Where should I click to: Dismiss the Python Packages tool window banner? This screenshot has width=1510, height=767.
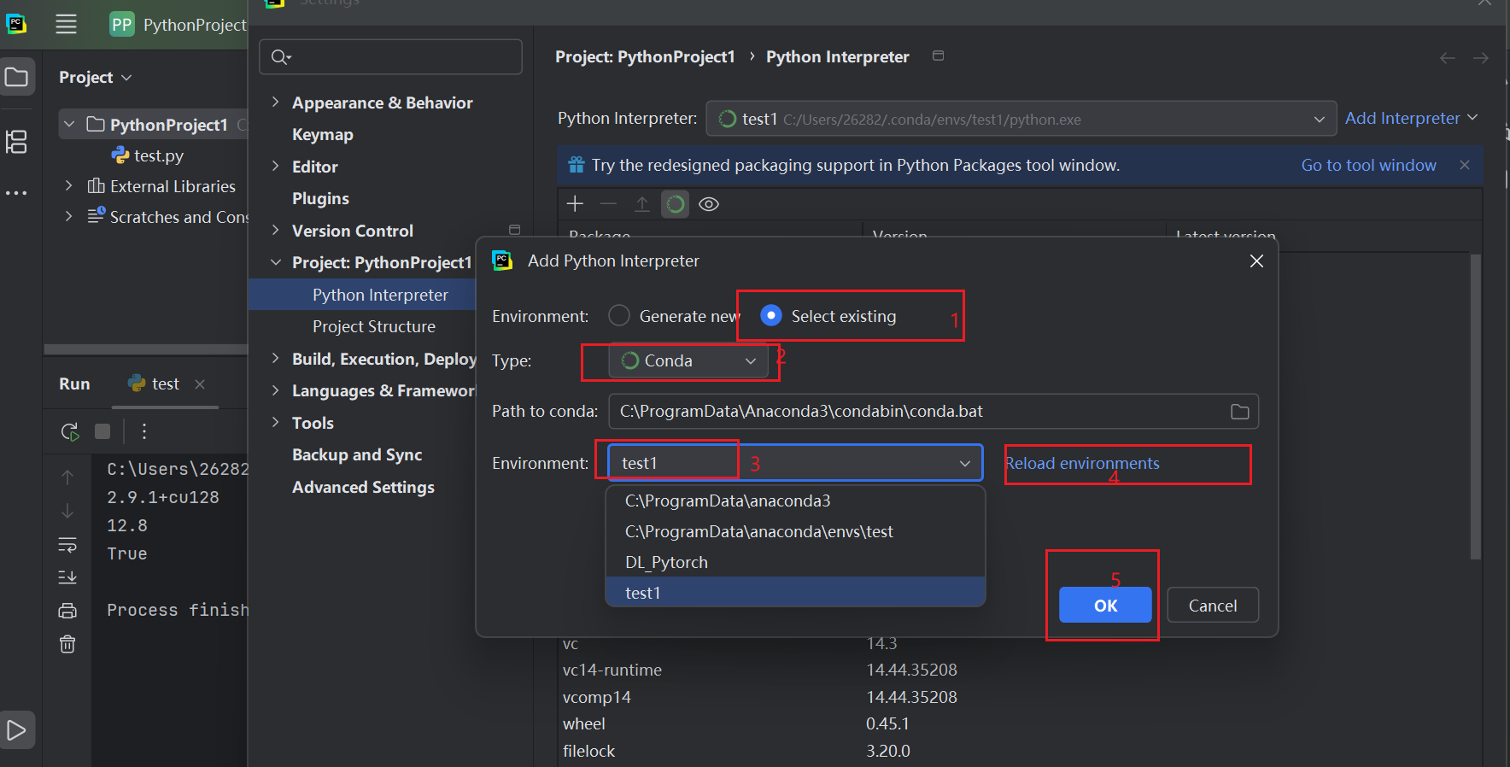pos(1465,165)
